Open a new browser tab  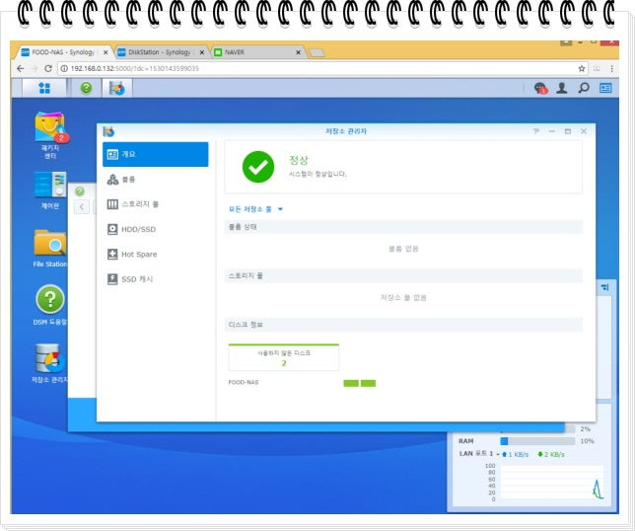point(317,52)
